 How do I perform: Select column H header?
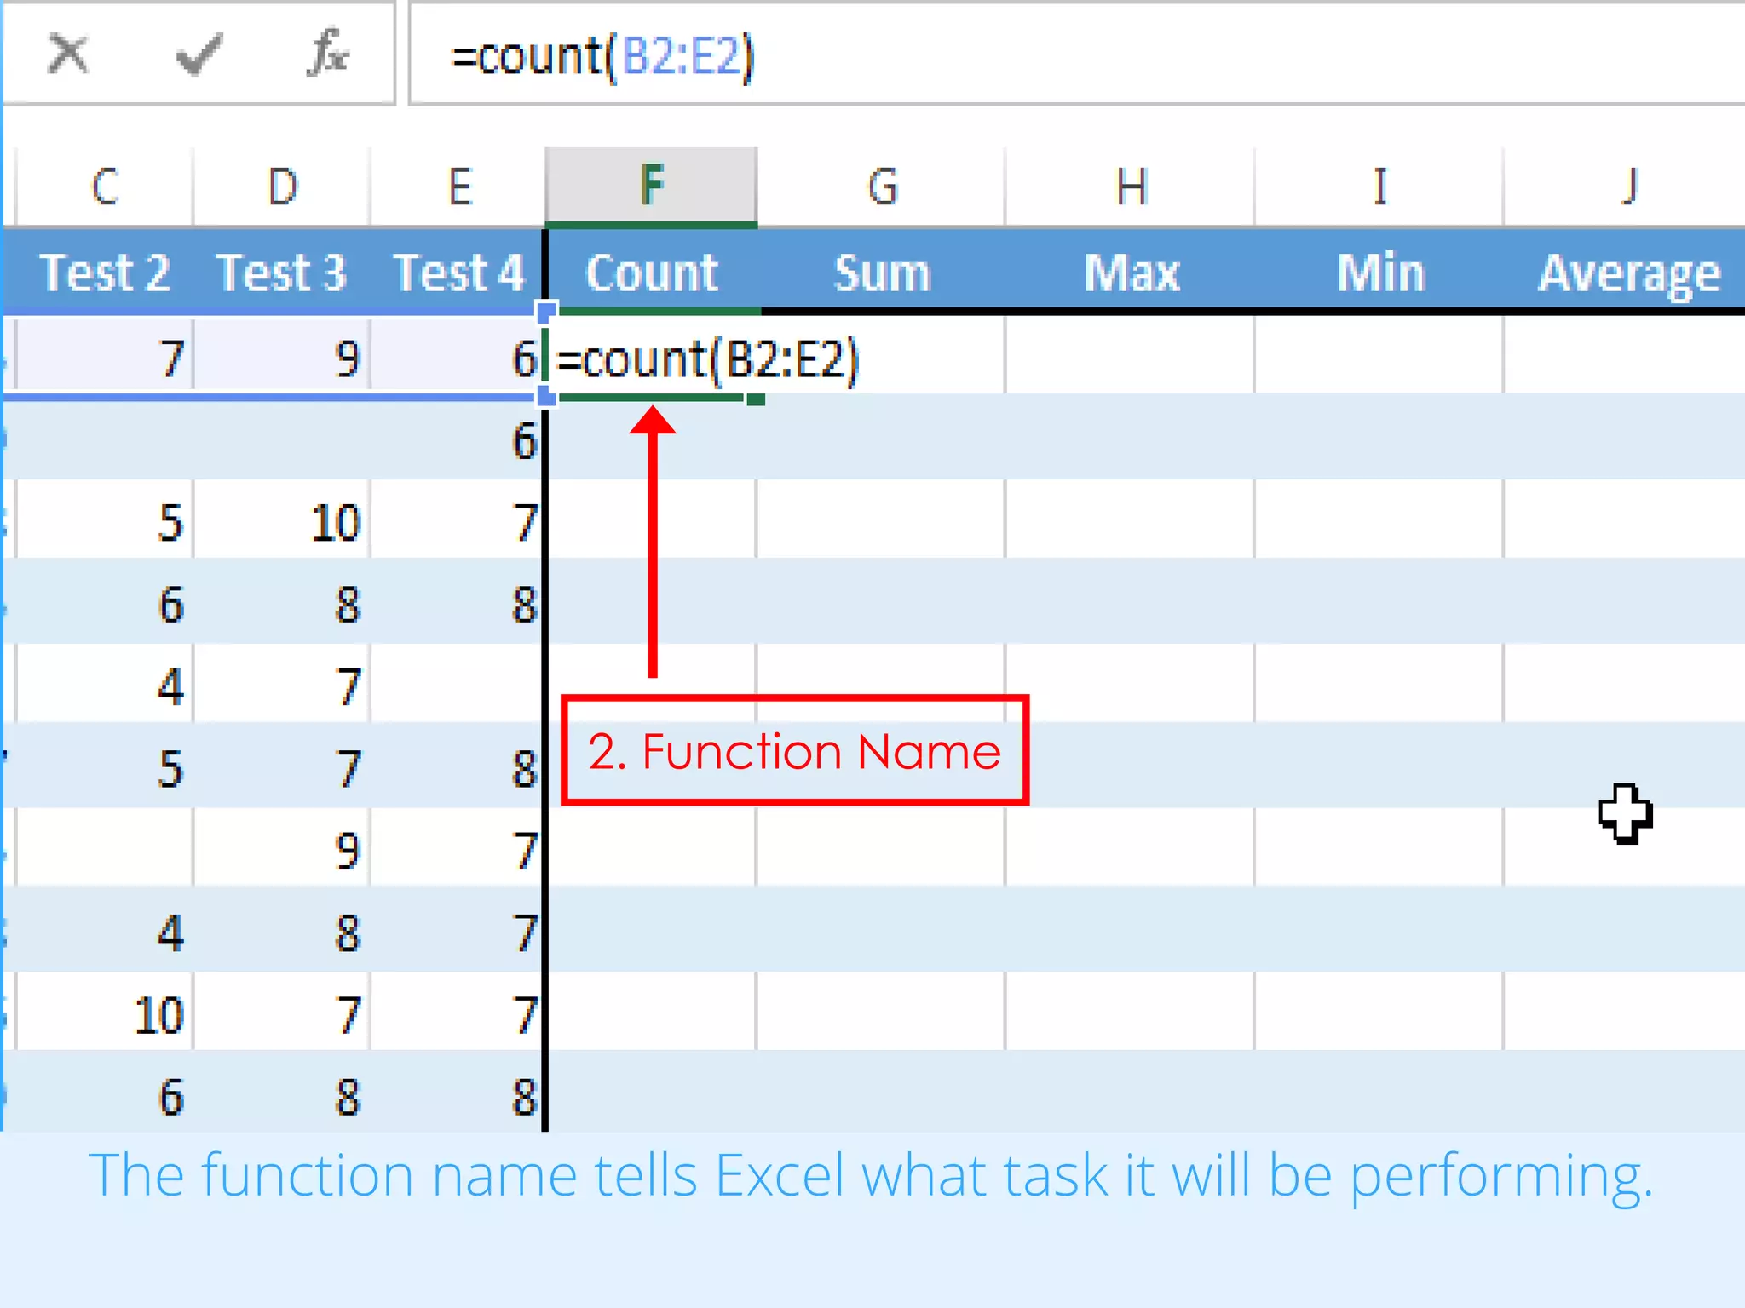click(1131, 186)
